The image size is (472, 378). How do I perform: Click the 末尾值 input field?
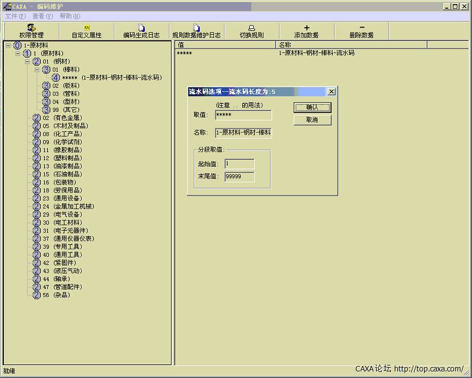(x=239, y=177)
